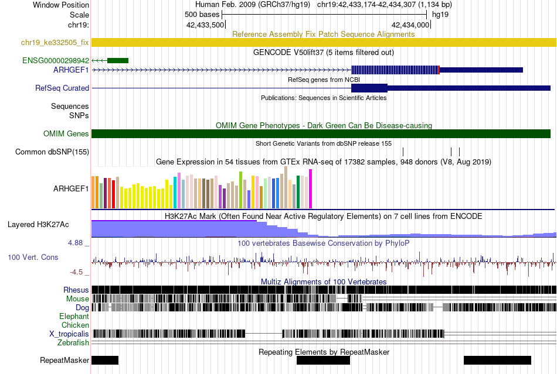Click the middle dbSNP variant tick
The height and width of the screenshot is (374, 557).
(451, 152)
